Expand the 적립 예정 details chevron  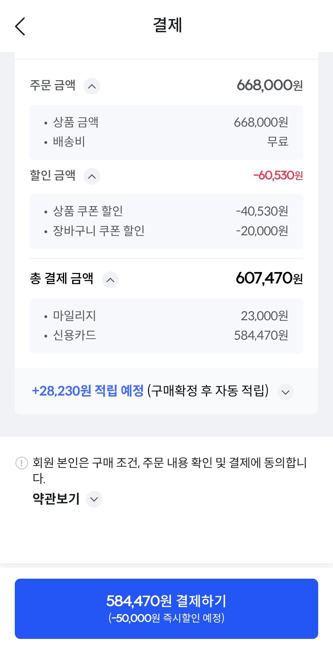286,392
